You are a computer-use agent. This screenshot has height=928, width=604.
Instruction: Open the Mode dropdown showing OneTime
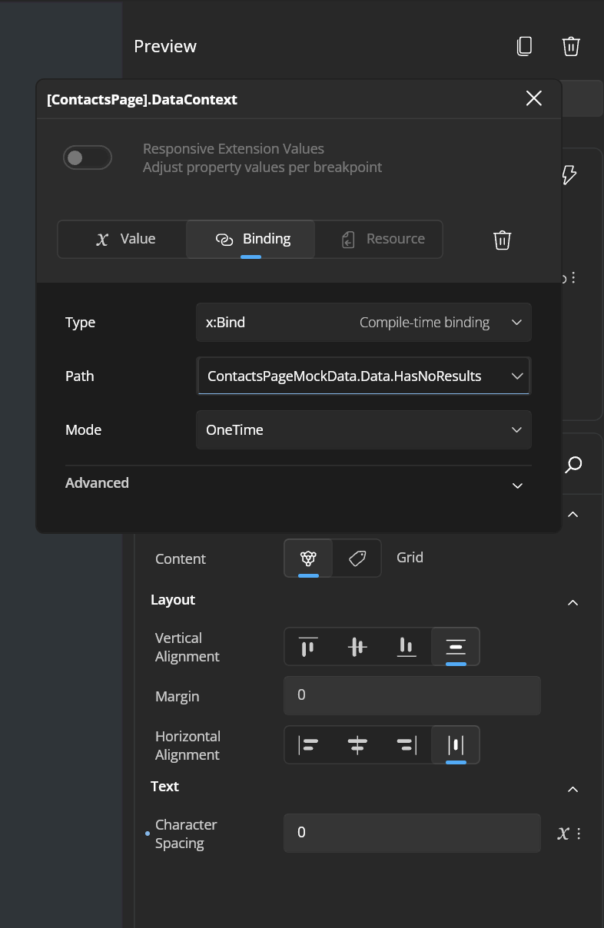(x=363, y=429)
